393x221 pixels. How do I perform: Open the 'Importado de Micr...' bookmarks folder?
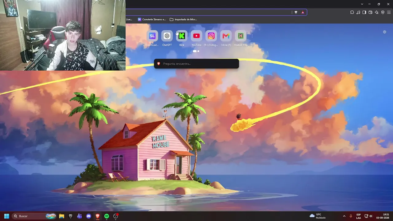[x=183, y=19]
